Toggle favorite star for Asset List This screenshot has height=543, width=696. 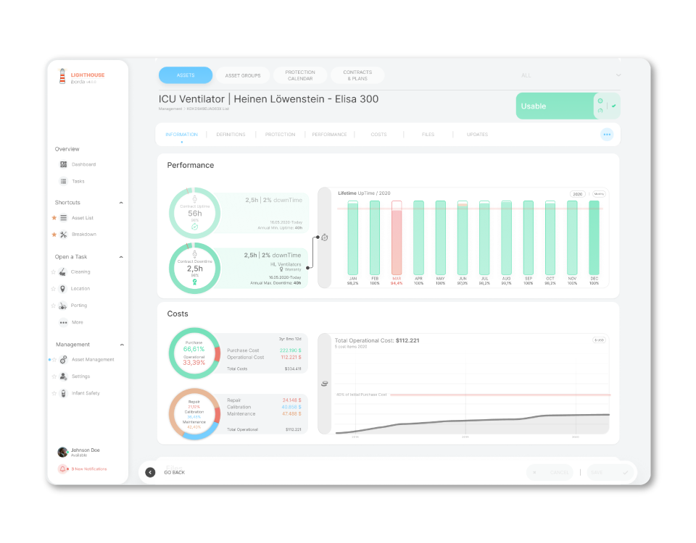pos(54,218)
